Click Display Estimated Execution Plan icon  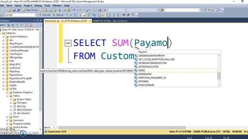point(76,15)
